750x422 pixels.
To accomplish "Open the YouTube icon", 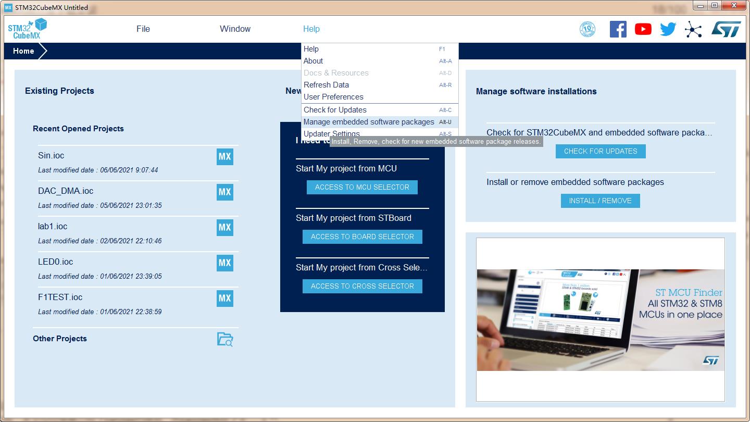I will (643, 29).
